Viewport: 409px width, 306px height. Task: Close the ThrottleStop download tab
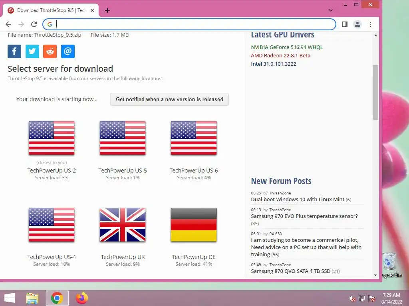[x=92, y=10]
